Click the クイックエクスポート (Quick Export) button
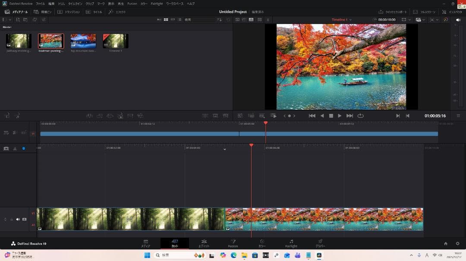The image size is (466, 261). [393, 12]
